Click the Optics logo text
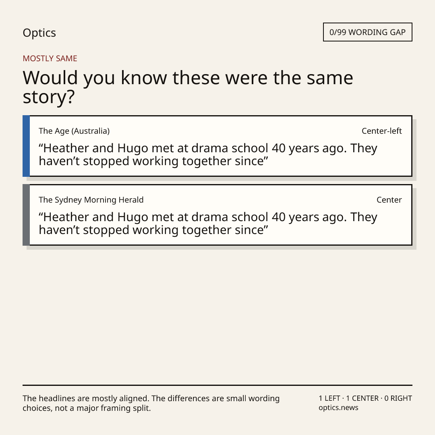 pos(39,33)
